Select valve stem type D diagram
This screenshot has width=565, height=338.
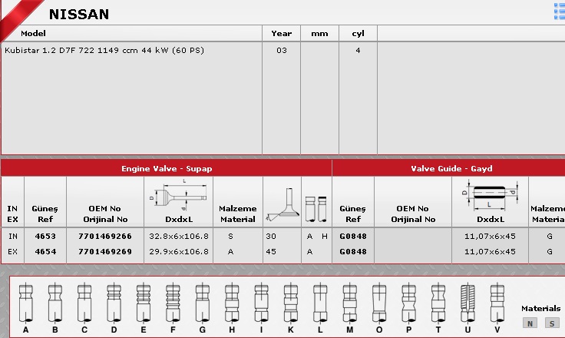(x=114, y=303)
